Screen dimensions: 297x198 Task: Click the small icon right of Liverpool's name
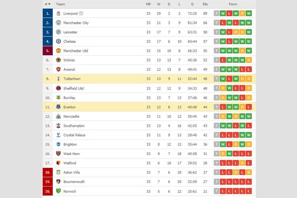[81, 13]
